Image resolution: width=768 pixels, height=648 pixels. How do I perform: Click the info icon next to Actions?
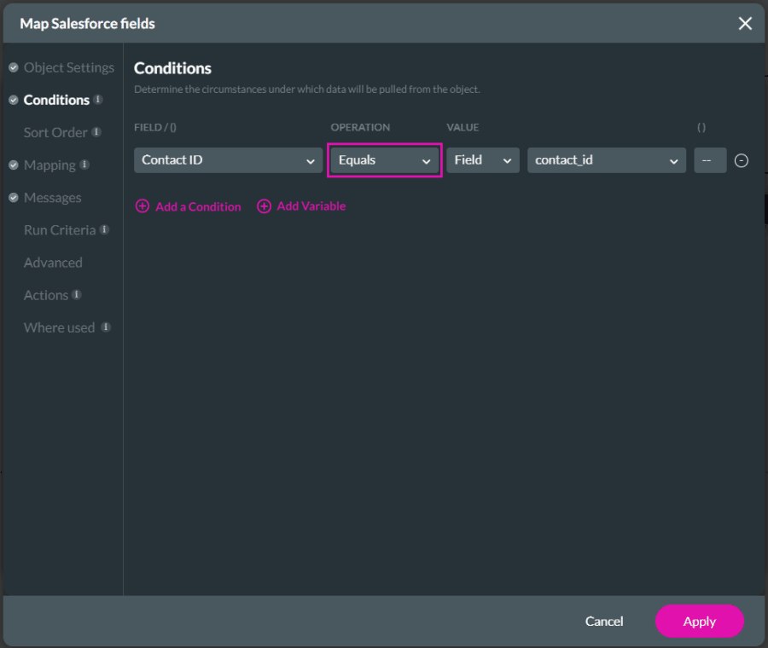(x=77, y=295)
